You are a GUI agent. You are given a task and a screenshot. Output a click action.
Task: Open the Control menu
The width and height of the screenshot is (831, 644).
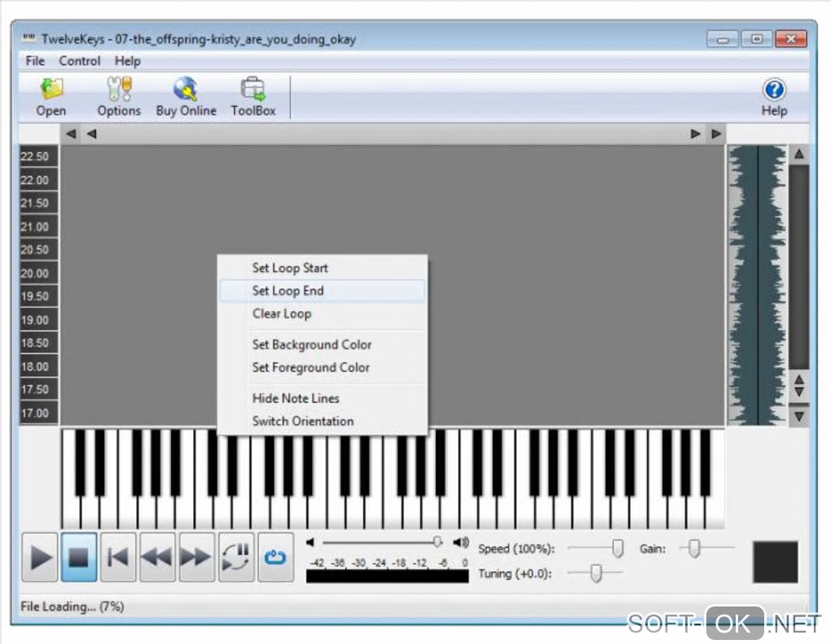tap(80, 61)
